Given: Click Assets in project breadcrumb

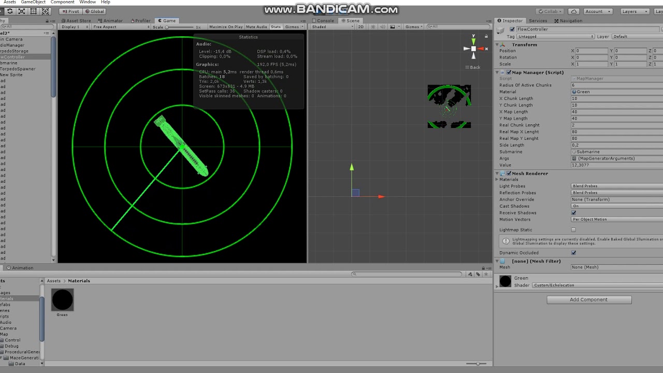Looking at the screenshot, I should coord(54,281).
